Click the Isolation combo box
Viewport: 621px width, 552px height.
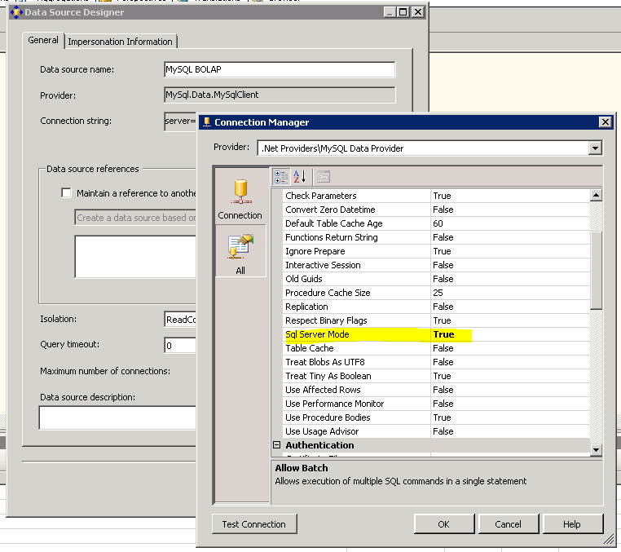[x=181, y=320]
